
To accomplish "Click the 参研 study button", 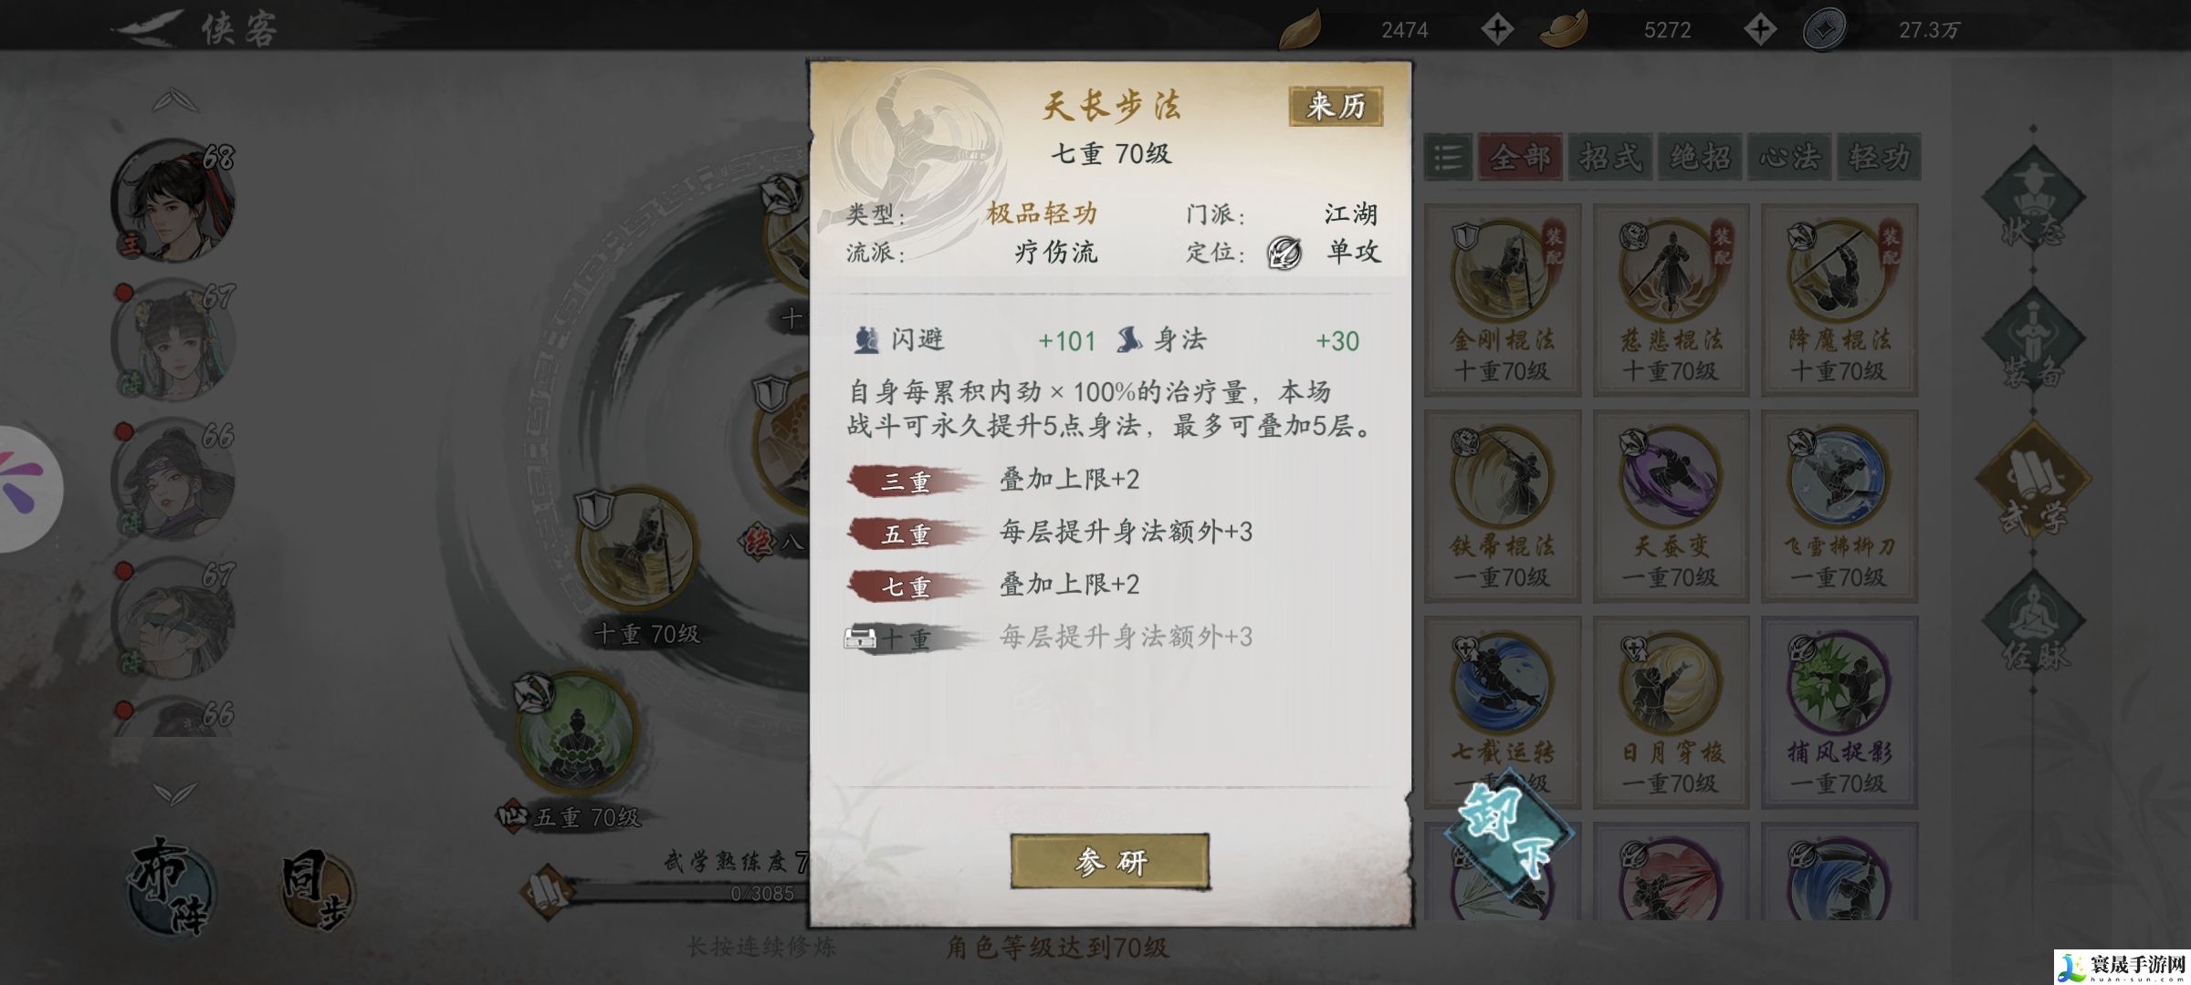I will click(1110, 861).
